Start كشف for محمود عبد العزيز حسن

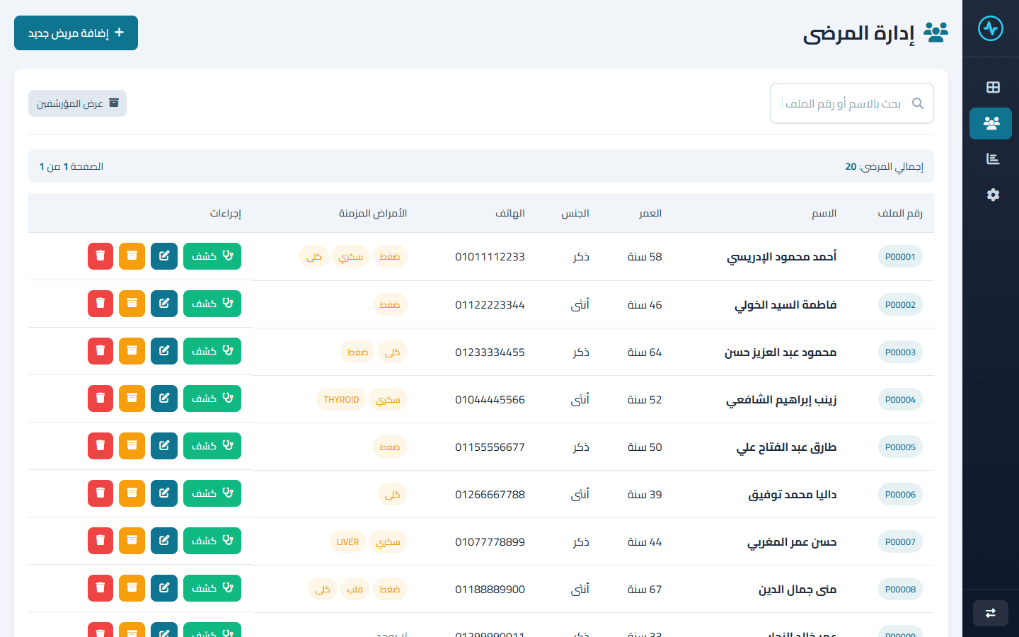coord(212,351)
